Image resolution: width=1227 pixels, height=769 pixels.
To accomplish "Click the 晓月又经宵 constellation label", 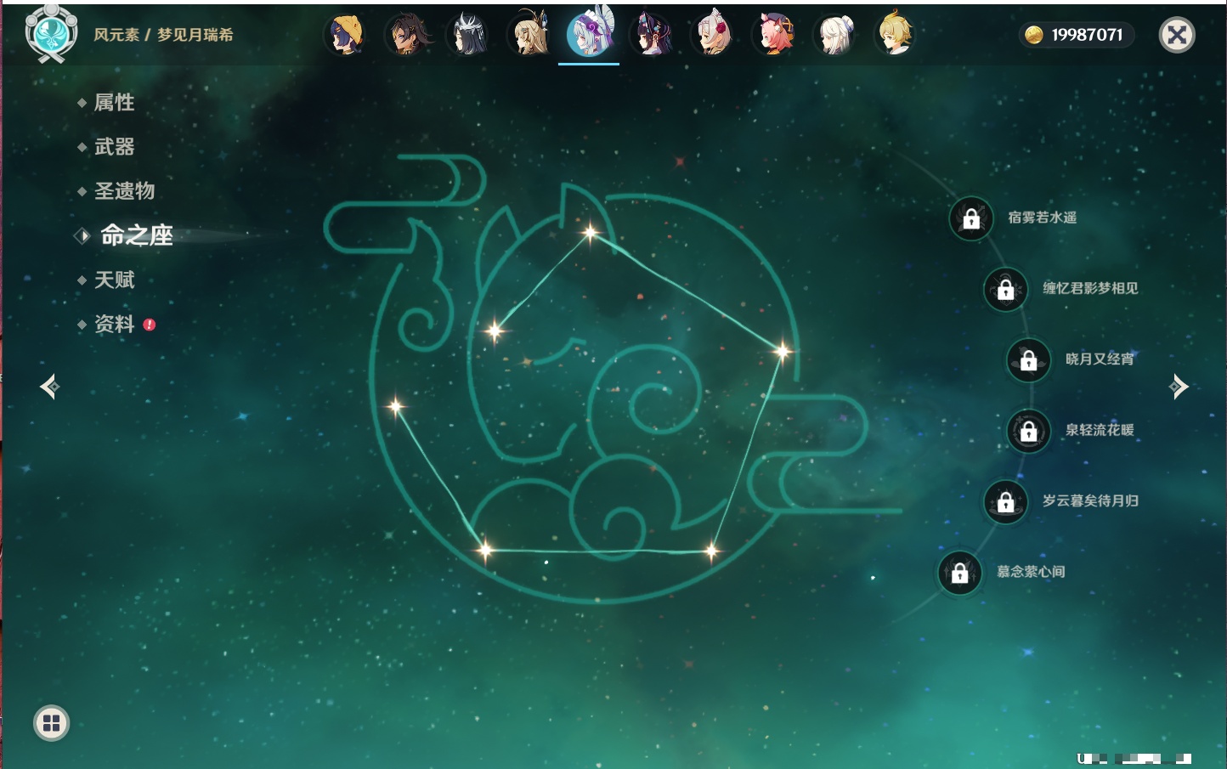I will pyautogui.click(x=1100, y=359).
